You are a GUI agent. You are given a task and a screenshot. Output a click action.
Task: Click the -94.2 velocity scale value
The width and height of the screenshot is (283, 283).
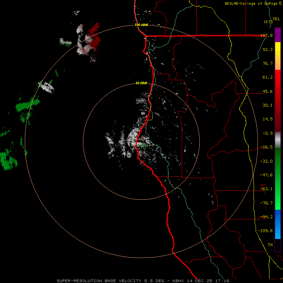[x=266, y=217]
